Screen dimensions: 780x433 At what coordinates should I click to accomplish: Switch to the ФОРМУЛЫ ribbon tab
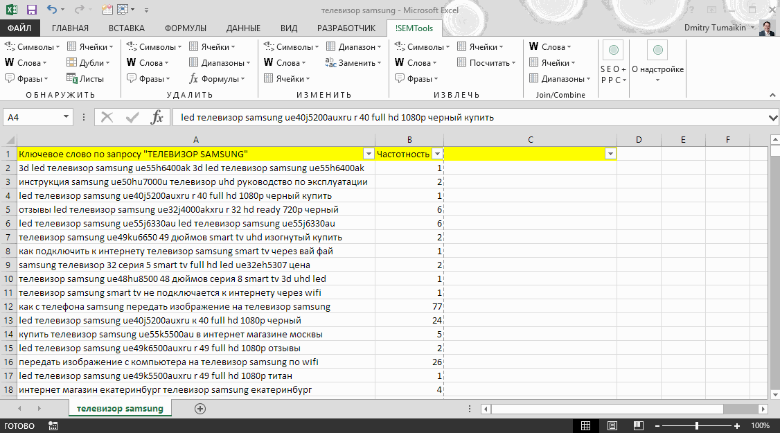click(186, 28)
